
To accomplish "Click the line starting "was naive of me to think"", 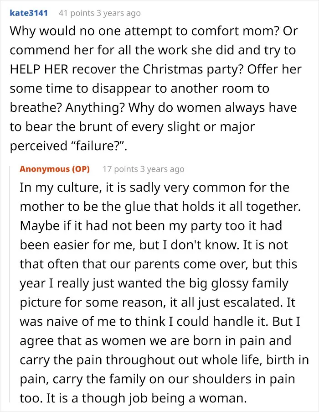I will (160, 322).
